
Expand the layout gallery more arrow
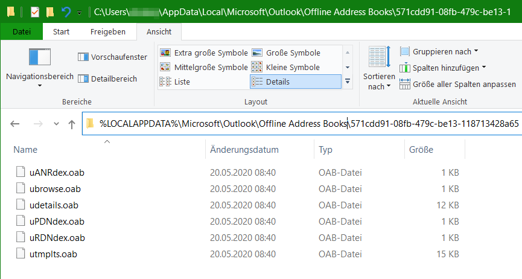(x=348, y=81)
